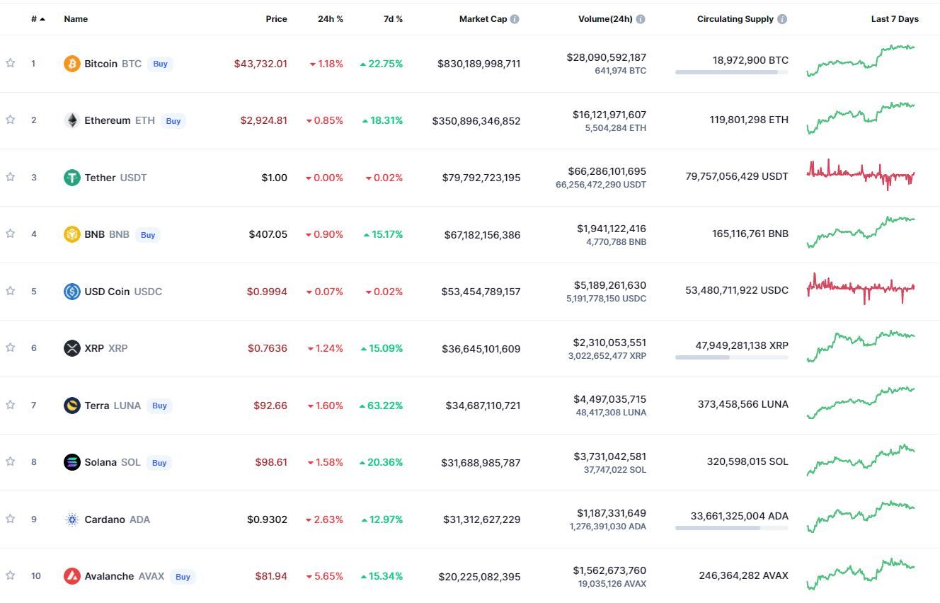The image size is (940, 603).
Task: Sort by the Circulating Supply column header
Action: click(735, 19)
